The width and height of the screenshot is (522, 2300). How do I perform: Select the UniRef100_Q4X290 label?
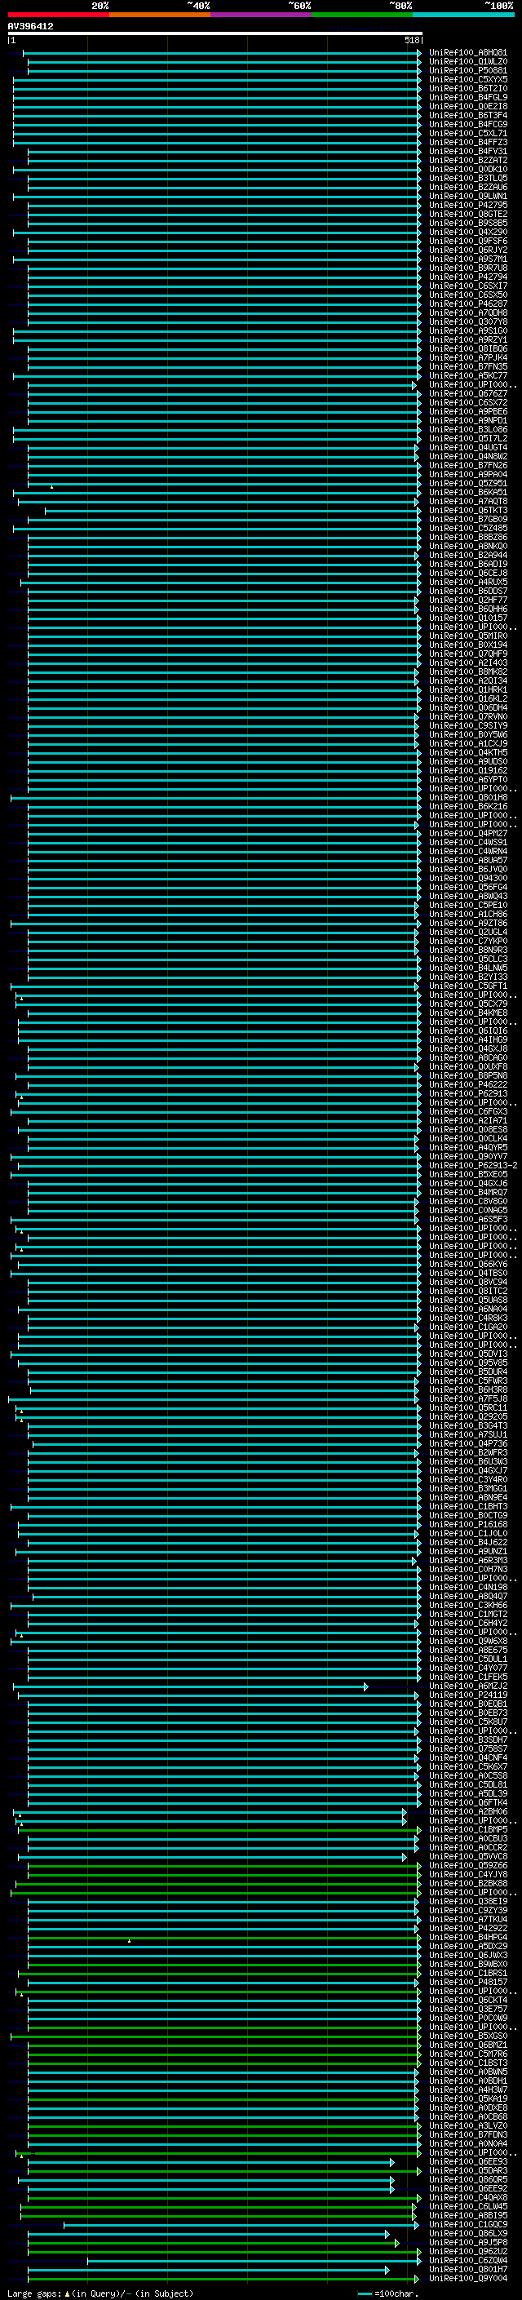468,233
